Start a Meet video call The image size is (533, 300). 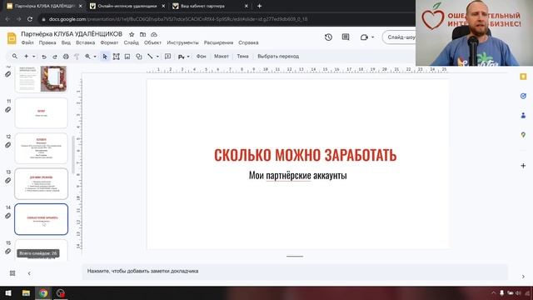coord(364,37)
